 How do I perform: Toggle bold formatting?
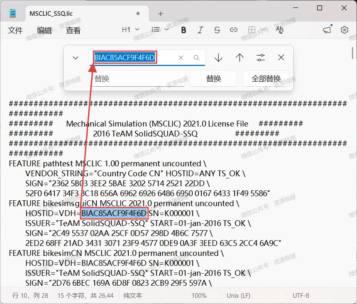coord(183,30)
